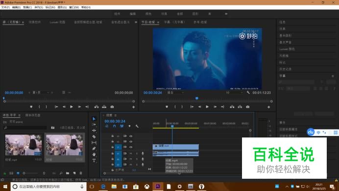Select the Ripple Edit tool
Image resolution: width=339 pixels, height=191 pixels.
pyautogui.click(x=94, y=131)
